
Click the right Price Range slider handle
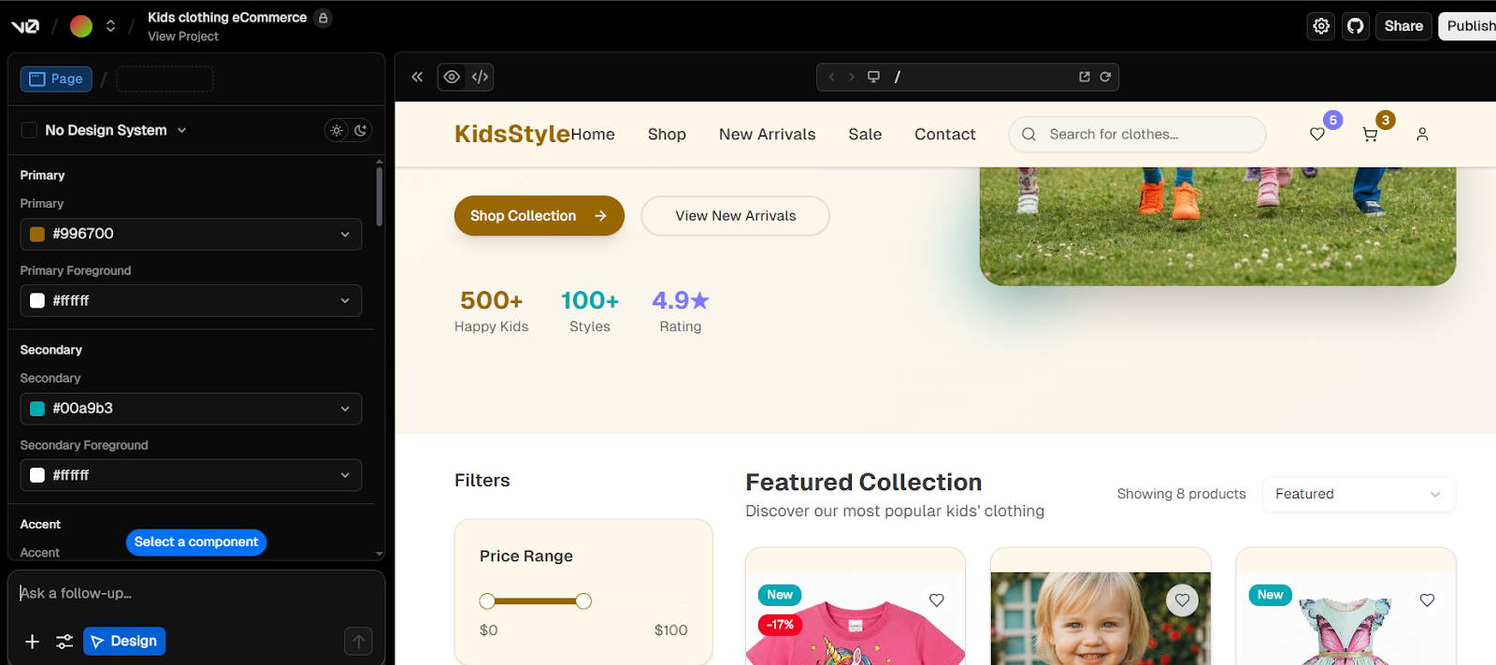[x=583, y=601]
